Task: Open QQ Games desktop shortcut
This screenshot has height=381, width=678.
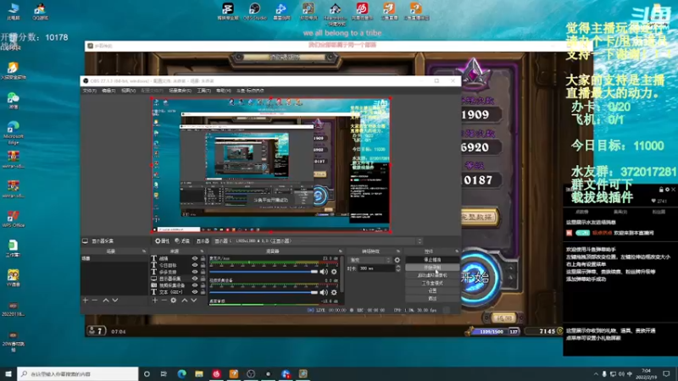Action: pyautogui.click(x=40, y=11)
